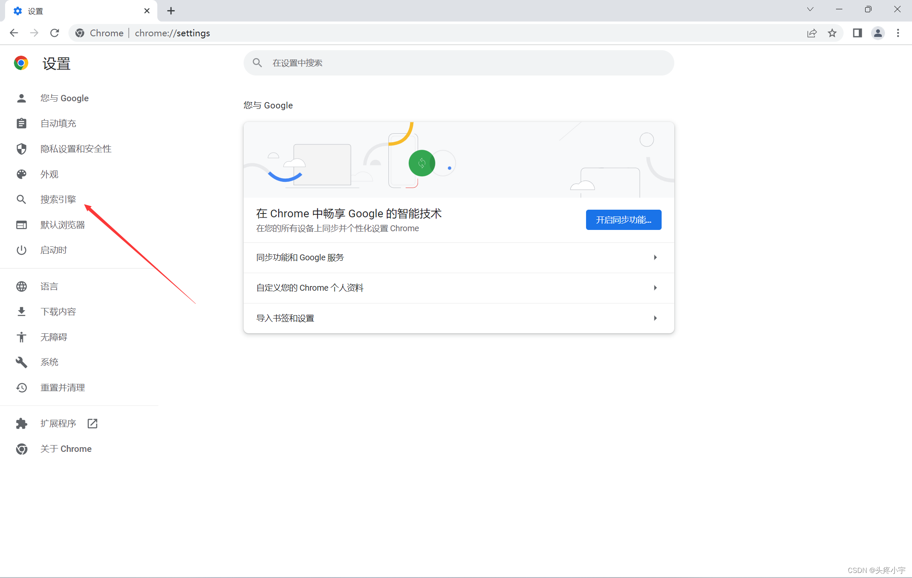
Task: Click the search icon beside 搜索引擎
Action: point(22,200)
